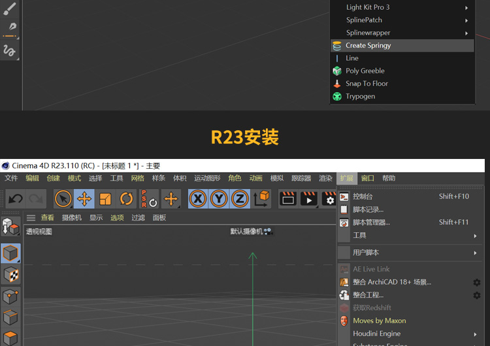
Task: Enable Texture mode checkered cube
Action: click(10, 274)
